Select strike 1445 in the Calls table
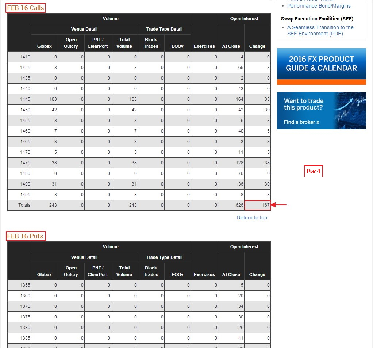373x348 pixels. 25,99
